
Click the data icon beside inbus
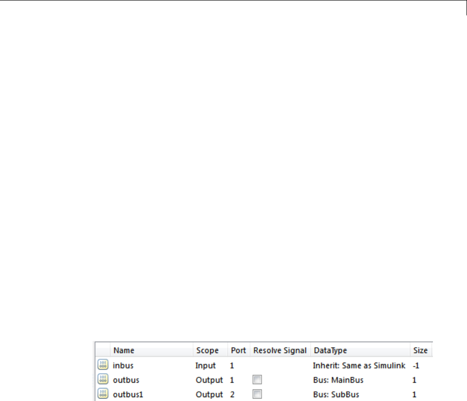point(103,365)
